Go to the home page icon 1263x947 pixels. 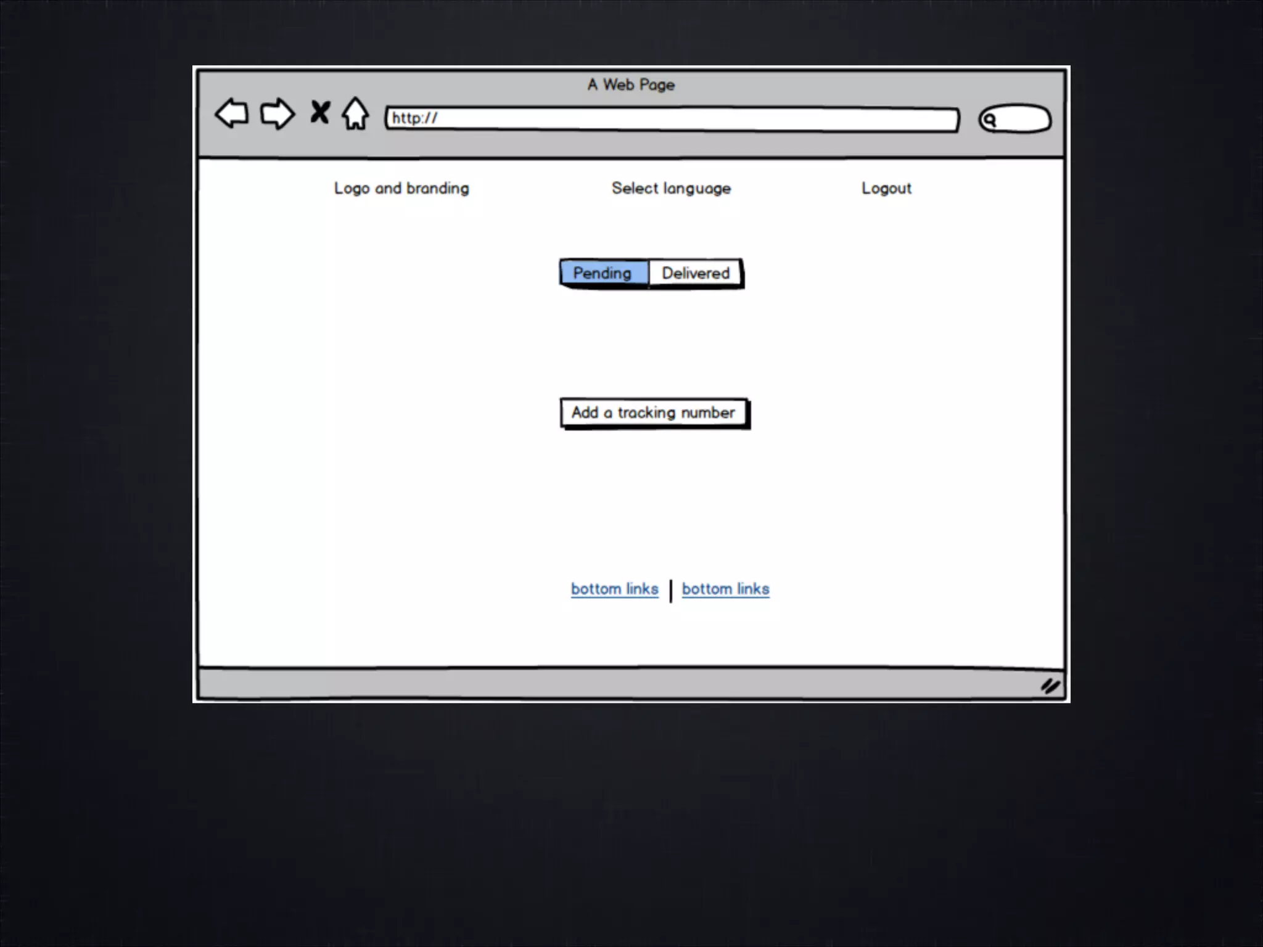[x=356, y=113]
